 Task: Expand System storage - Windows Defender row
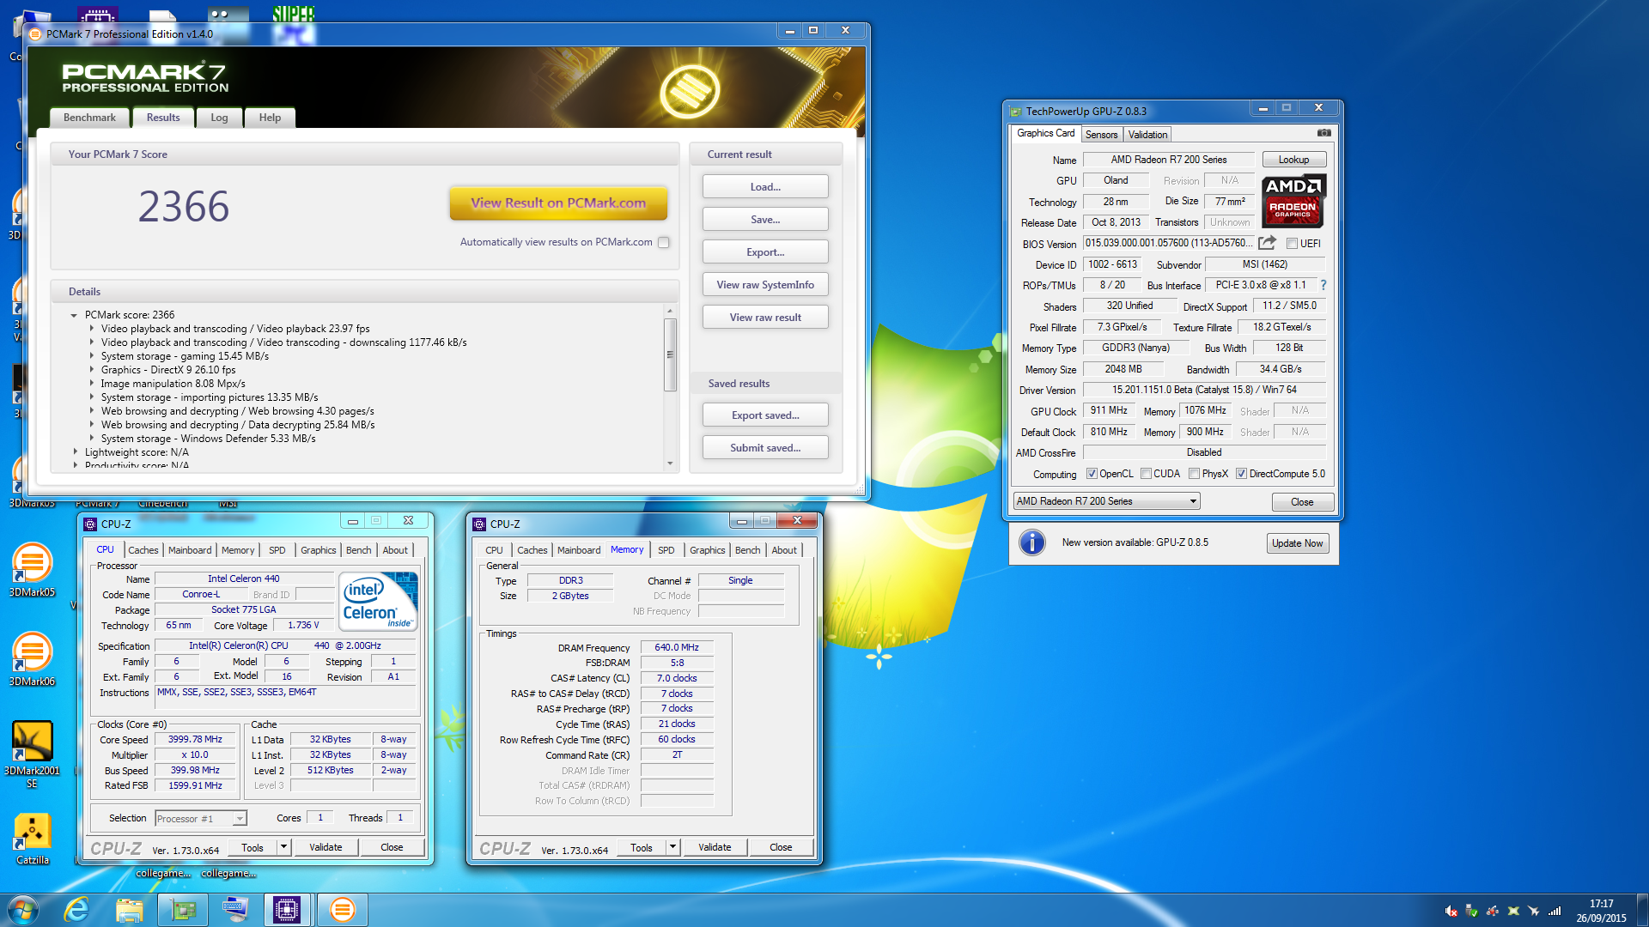point(92,439)
